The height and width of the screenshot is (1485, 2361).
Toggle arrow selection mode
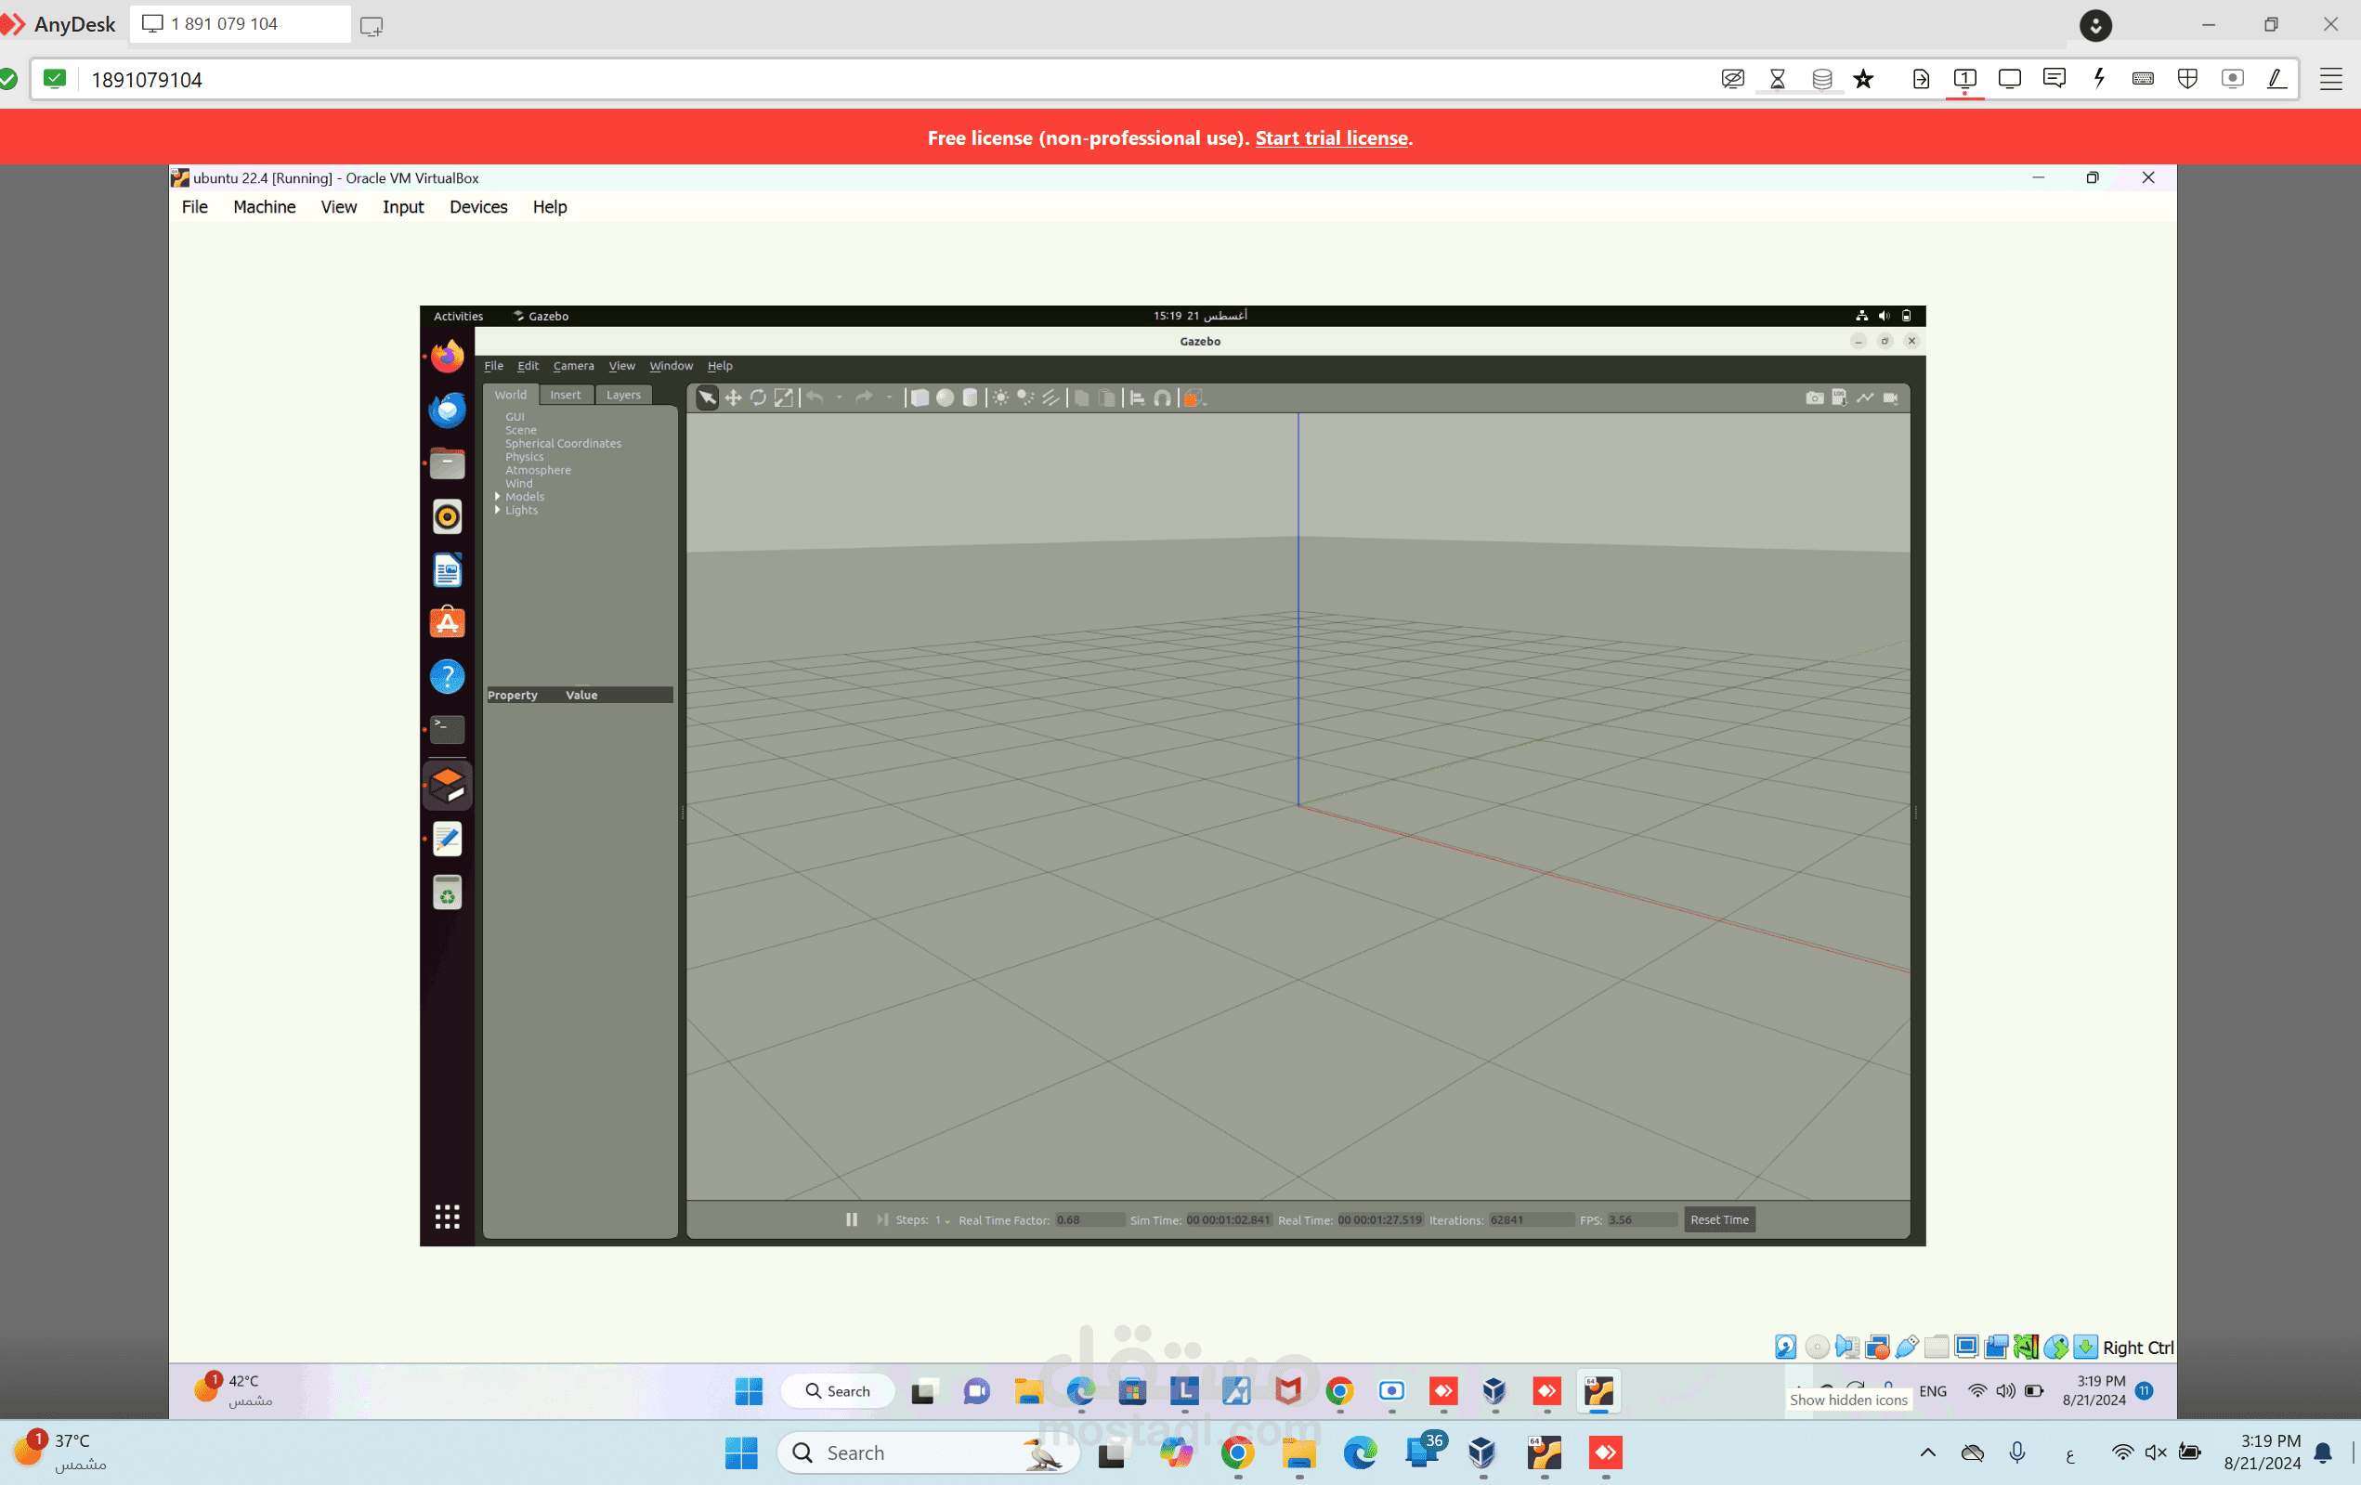tap(707, 398)
